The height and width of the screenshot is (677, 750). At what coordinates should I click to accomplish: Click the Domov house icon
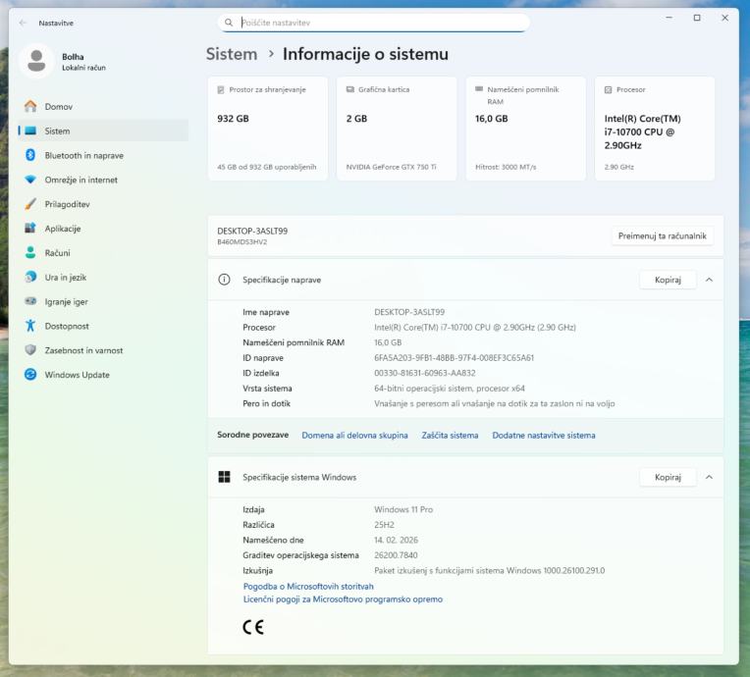coord(30,106)
